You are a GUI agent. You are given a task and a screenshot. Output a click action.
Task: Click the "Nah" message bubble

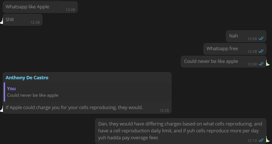(x=246, y=36)
